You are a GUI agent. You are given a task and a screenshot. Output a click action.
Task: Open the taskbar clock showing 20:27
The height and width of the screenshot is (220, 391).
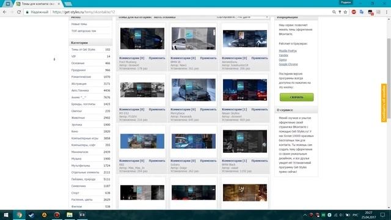click(368, 215)
